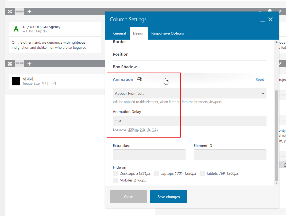Open column layout icon of the first row

[20, 12]
